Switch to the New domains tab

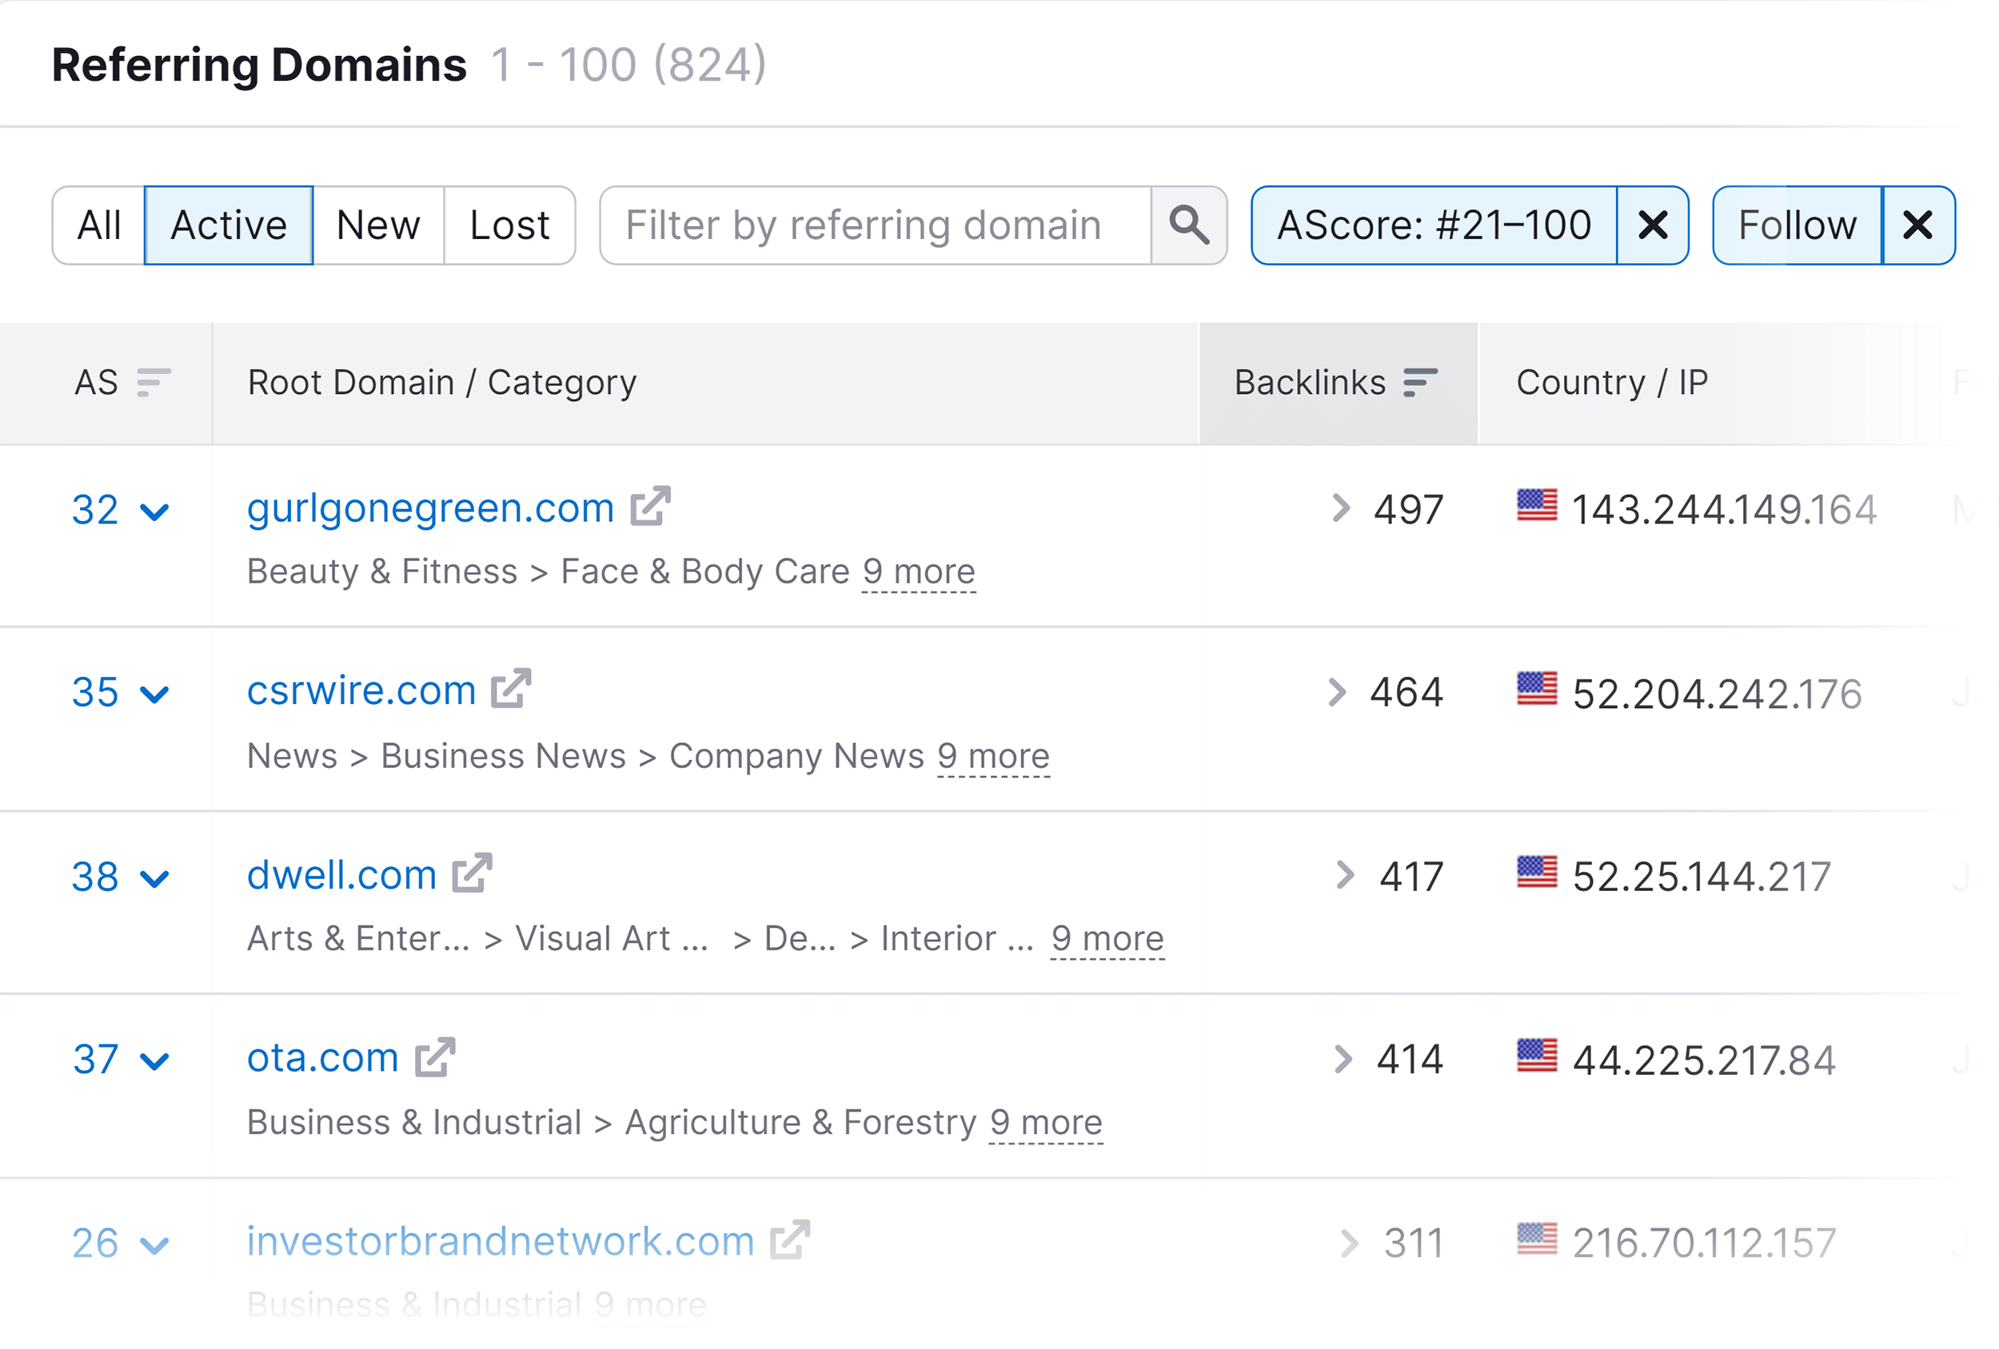pyautogui.click(x=376, y=225)
